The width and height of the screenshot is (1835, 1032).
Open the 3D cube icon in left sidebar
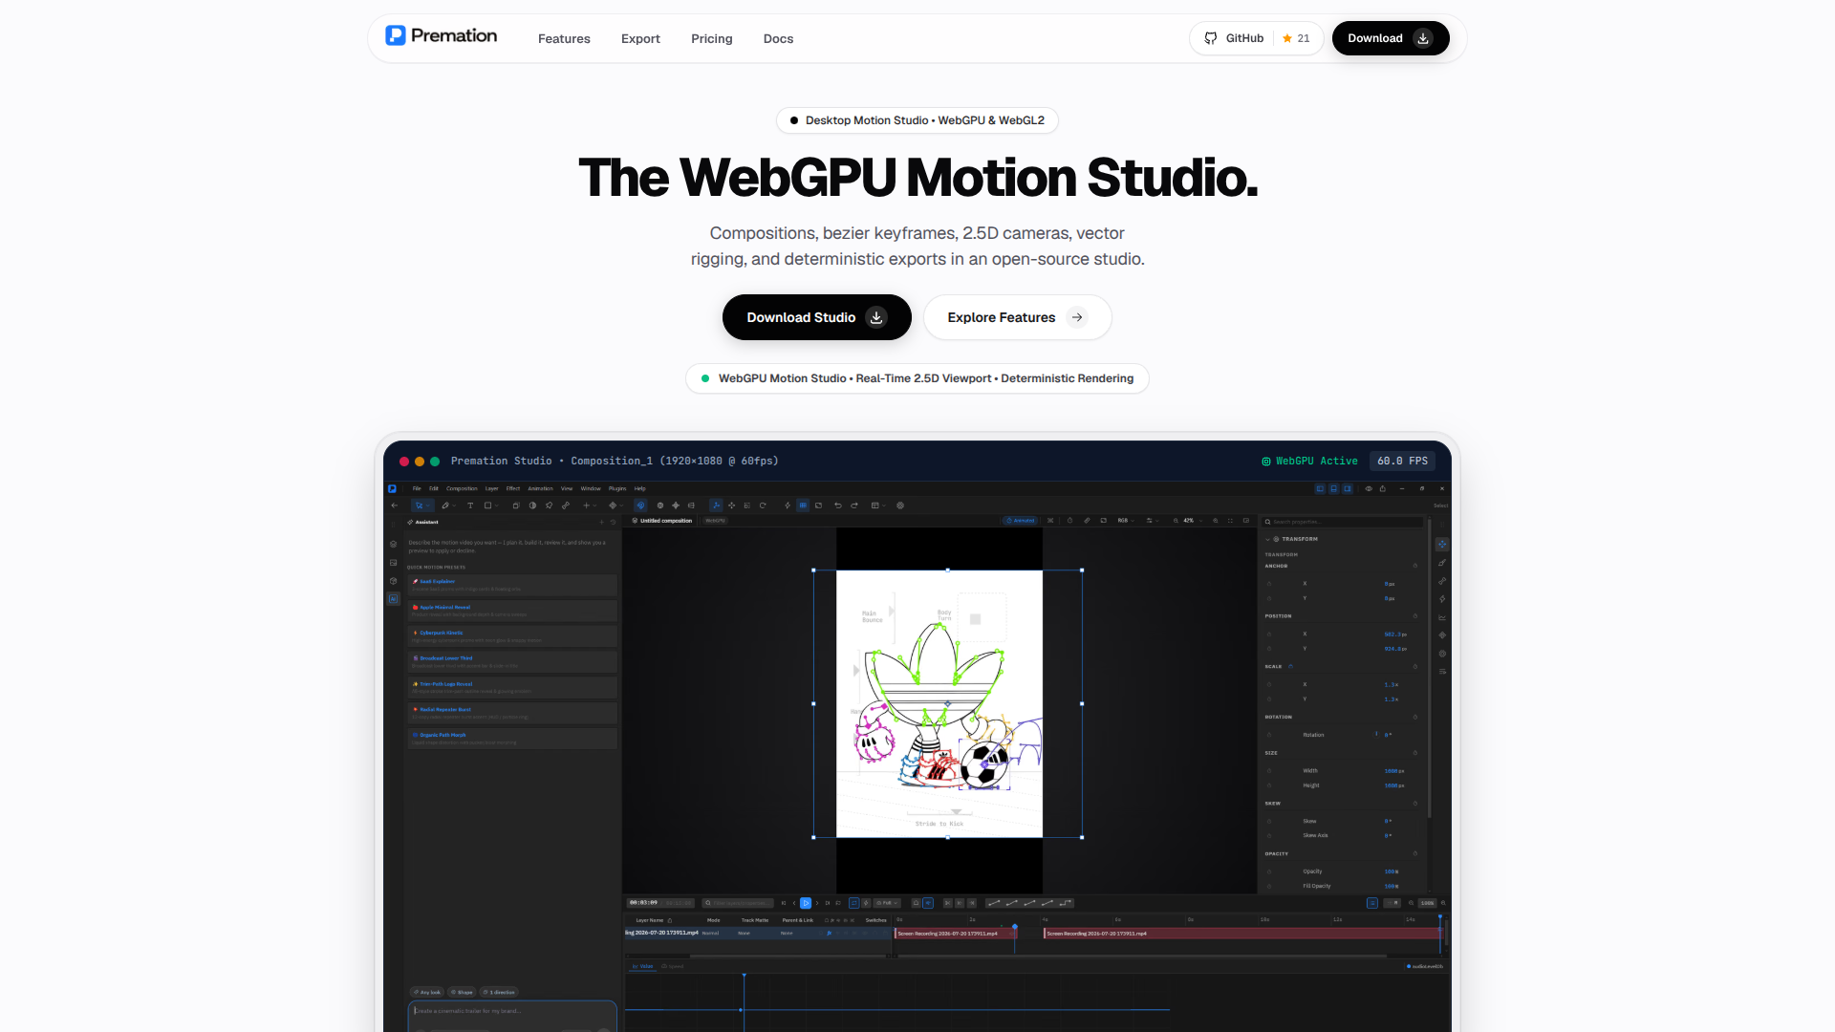393,581
